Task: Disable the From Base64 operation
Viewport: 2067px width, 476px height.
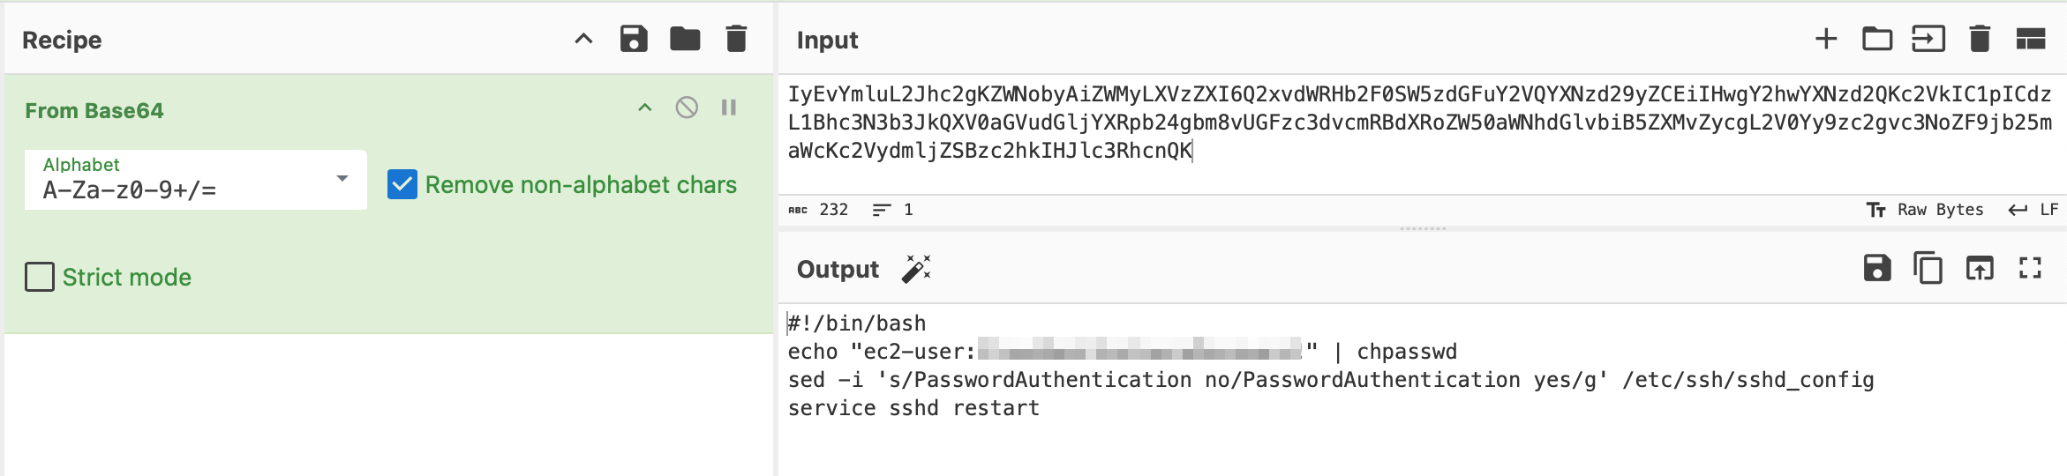Action: click(687, 108)
